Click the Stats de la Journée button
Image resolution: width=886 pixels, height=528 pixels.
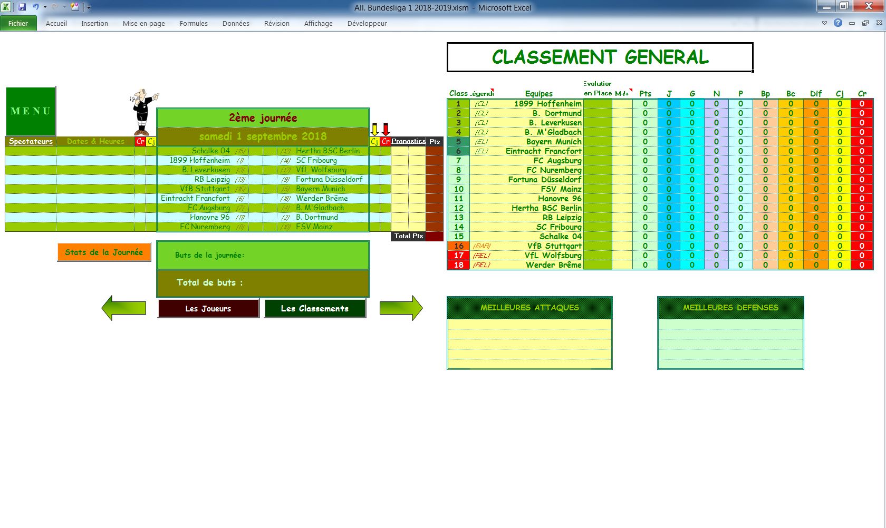click(104, 252)
